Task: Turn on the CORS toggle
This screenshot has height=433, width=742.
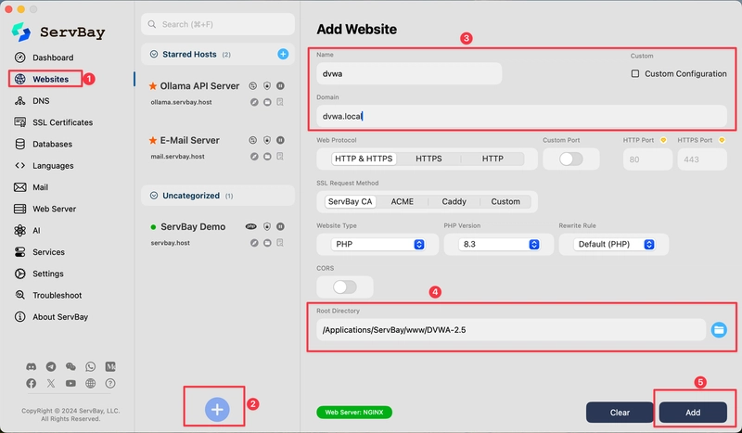Action: 344,287
